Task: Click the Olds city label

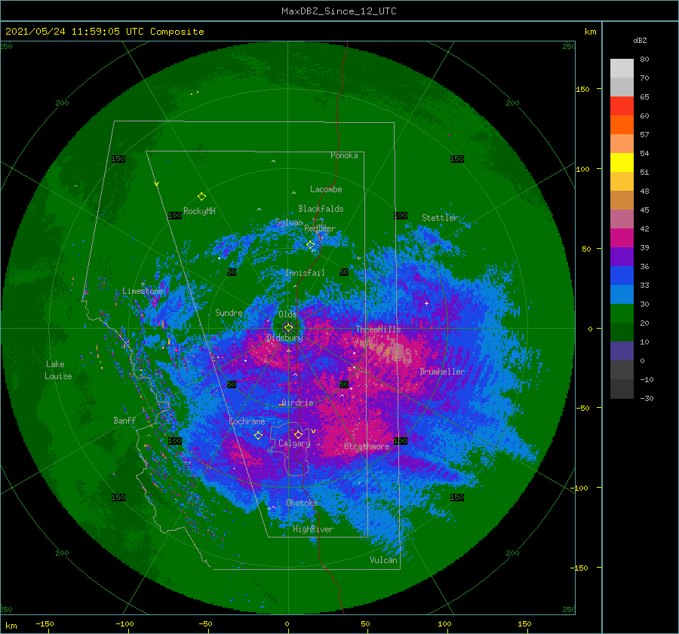Action: [x=287, y=314]
